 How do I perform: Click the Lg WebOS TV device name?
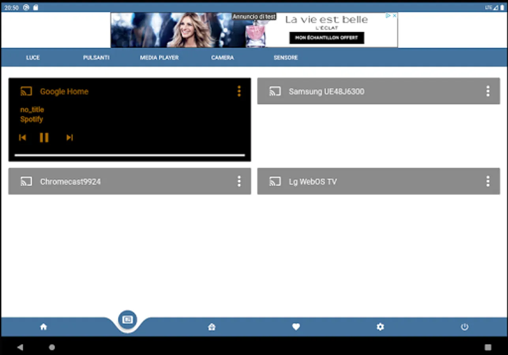[x=313, y=182]
